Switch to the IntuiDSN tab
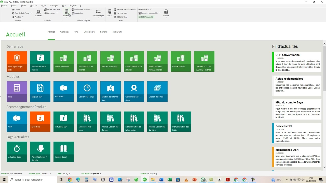 click(x=117, y=32)
